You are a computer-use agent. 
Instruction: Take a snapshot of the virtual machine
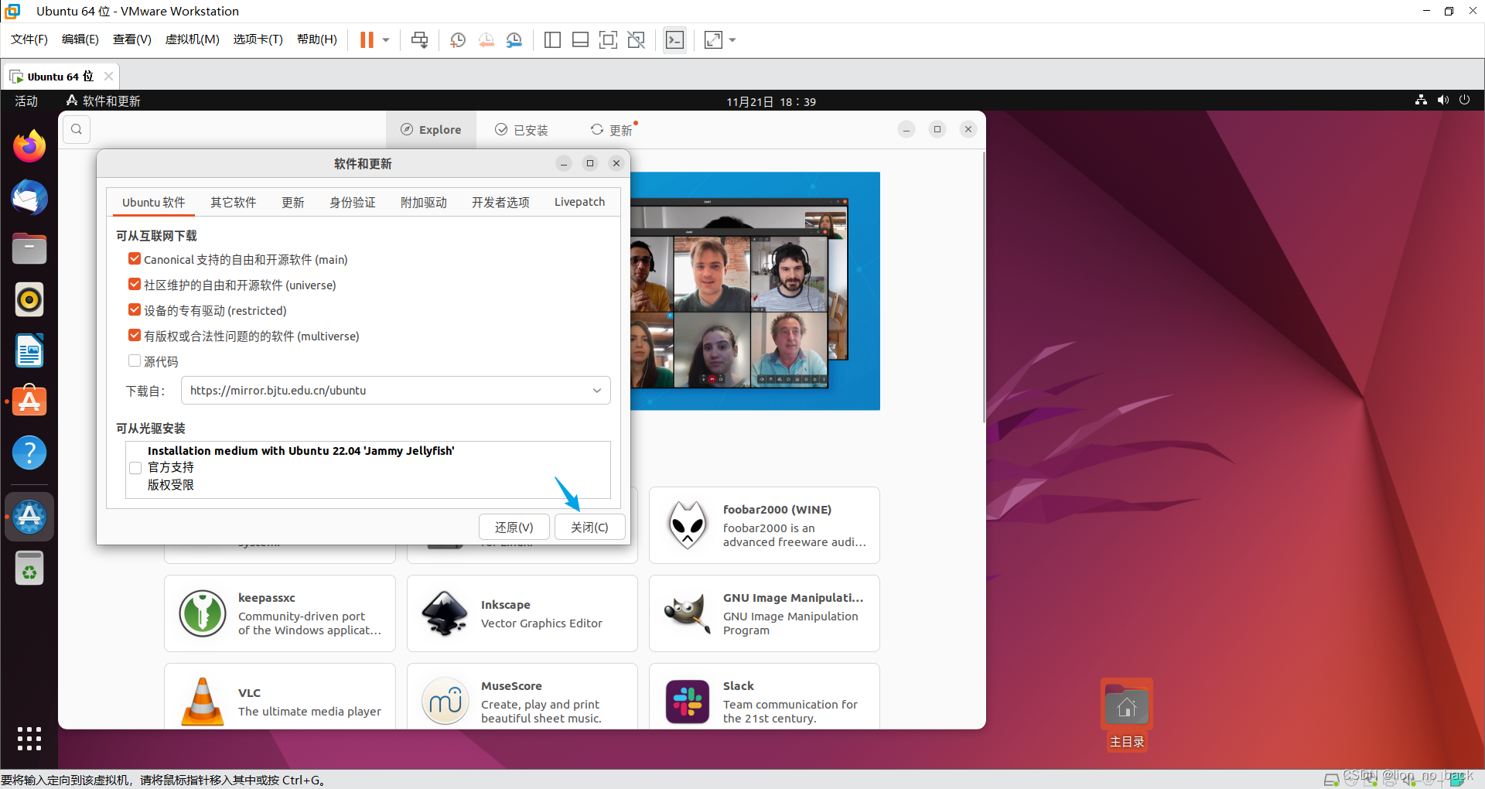[457, 39]
